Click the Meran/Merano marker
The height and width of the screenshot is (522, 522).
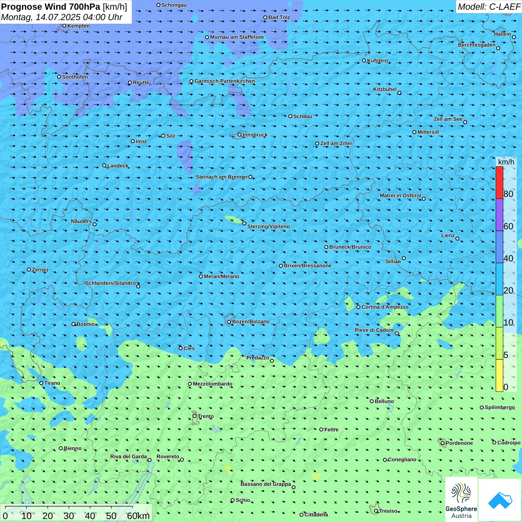pyautogui.click(x=201, y=276)
